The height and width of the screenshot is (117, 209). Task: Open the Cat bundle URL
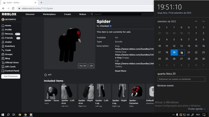click(x=135, y=64)
